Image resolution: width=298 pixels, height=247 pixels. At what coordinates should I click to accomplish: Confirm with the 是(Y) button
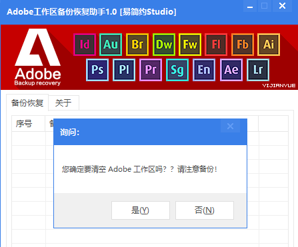click(141, 210)
